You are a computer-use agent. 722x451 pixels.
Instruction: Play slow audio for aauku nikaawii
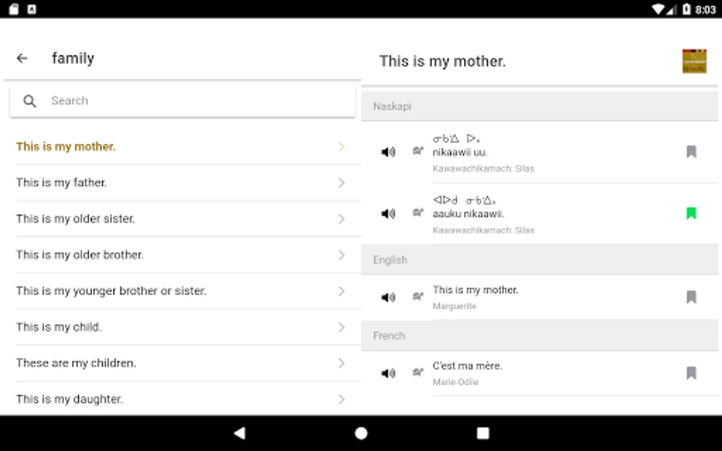click(418, 212)
